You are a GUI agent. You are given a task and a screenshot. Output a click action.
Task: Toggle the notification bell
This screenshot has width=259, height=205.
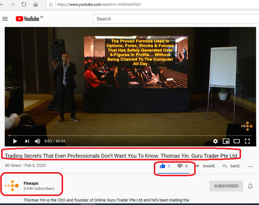pyautogui.click(x=250, y=186)
